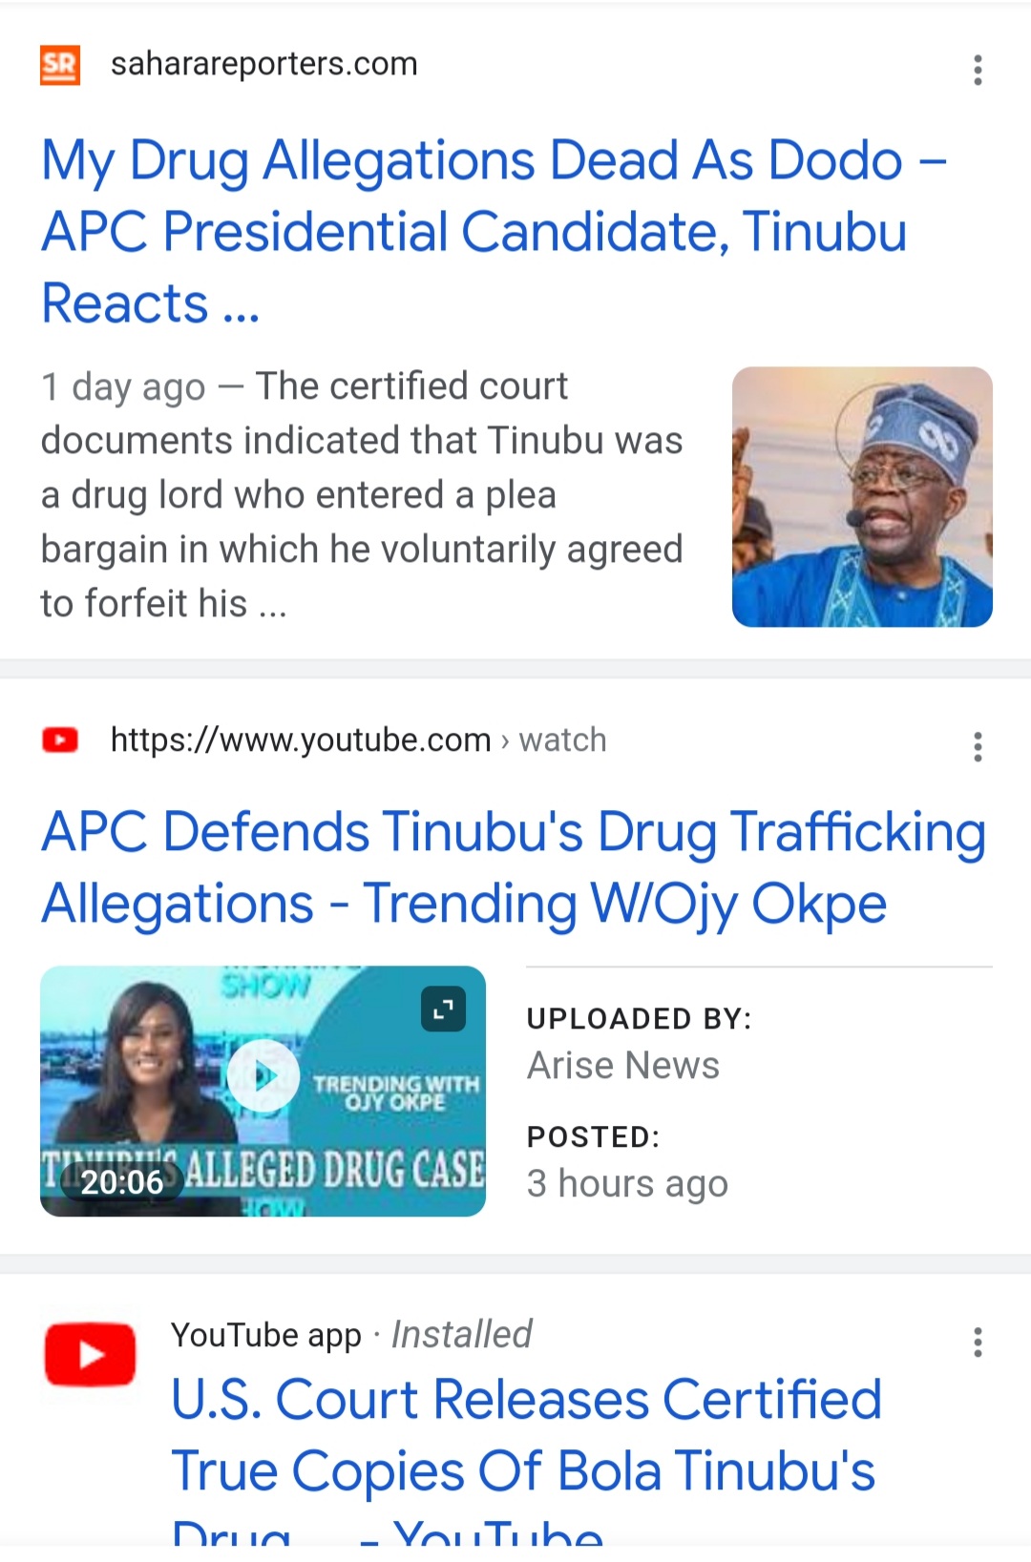Open options menu for Arise News video result

(978, 746)
